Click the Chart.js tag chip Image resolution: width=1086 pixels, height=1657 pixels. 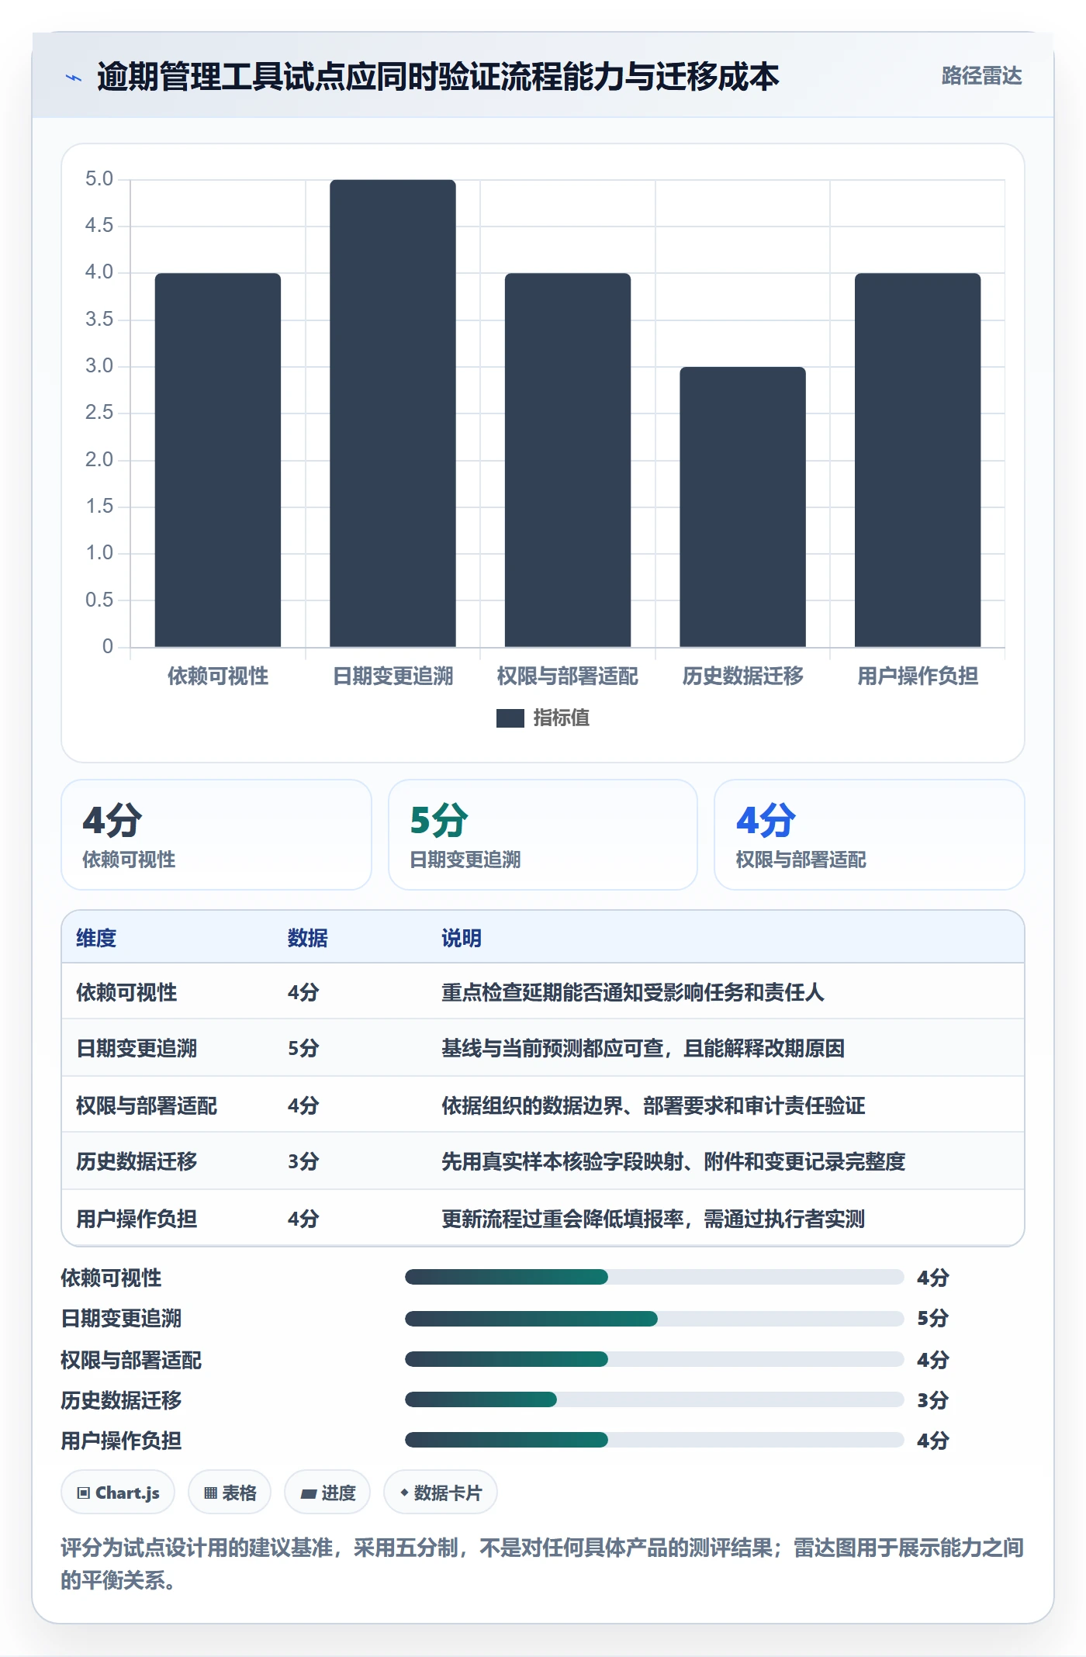click(x=118, y=1493)
